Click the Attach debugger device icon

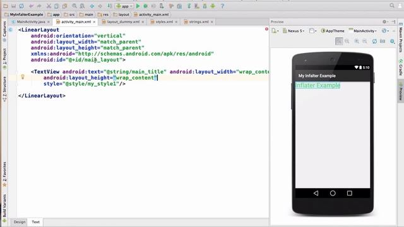pyautogui.click(x=162, y=6)
